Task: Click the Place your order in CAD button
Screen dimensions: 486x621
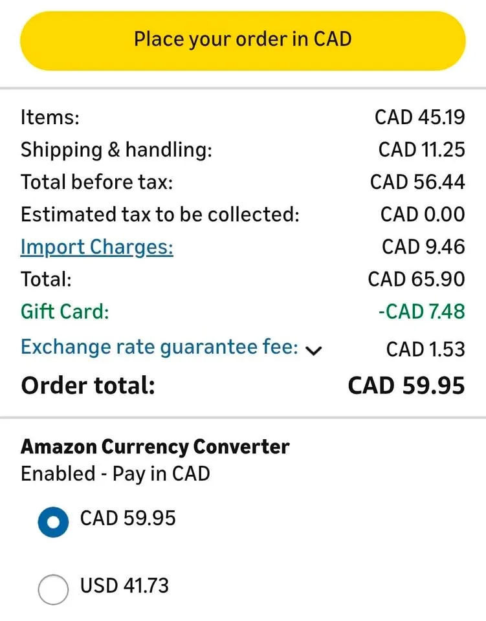Action: 243,39
